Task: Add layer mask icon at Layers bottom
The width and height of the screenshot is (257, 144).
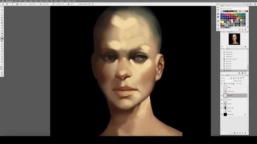Action: point(235,133)
